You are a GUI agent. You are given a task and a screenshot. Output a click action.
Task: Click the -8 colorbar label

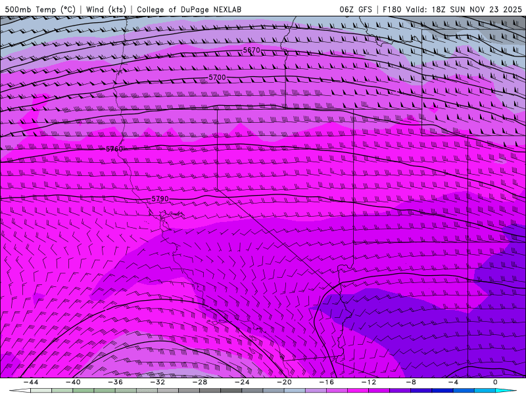[411, 382]
